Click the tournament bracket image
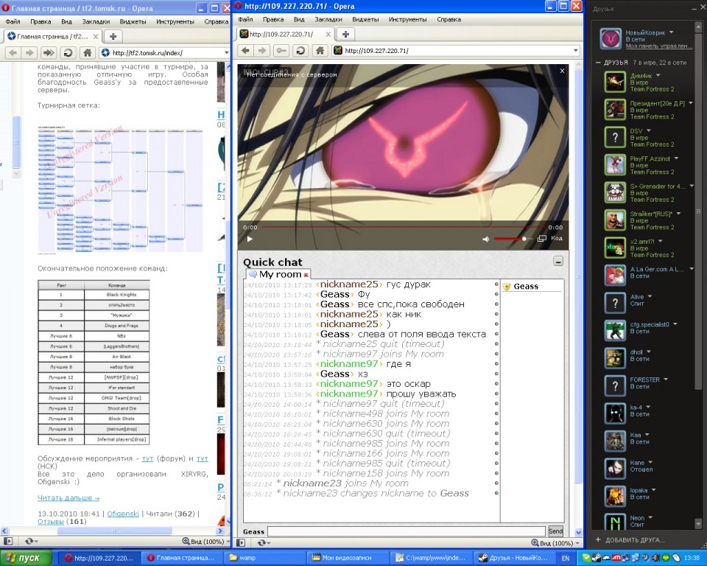Screen dimensions: 707x566 pyautogui.click(x=120, y=189)
